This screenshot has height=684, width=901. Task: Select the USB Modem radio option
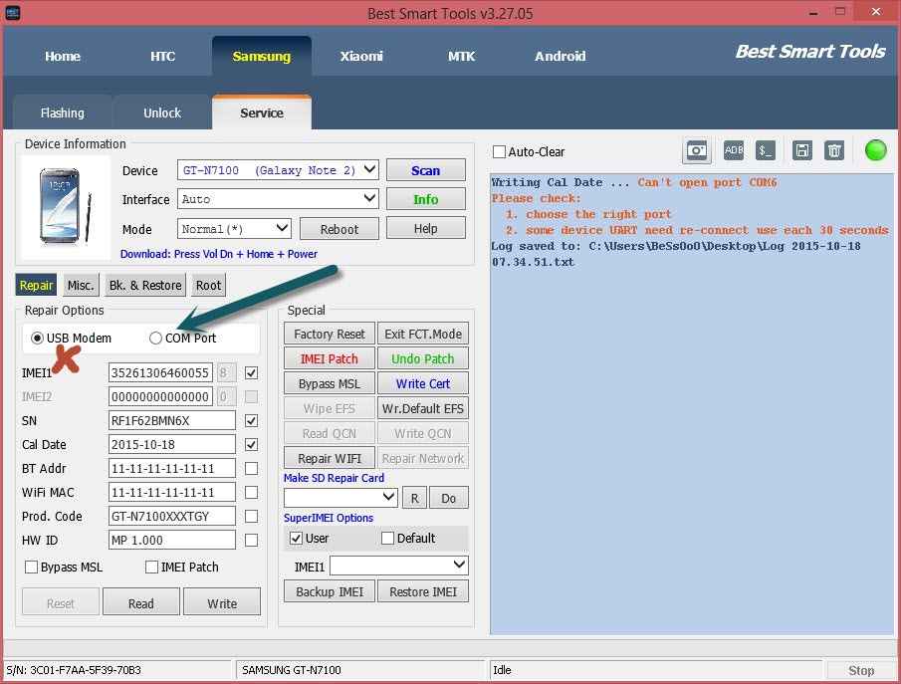(38, 338)
